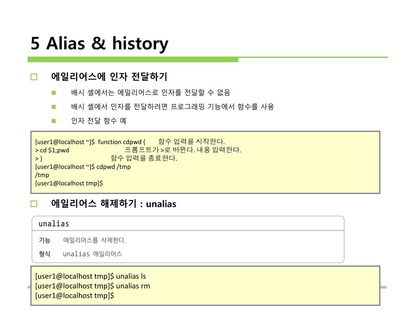
Task: Click bullet line "배시 셸에서는 에일리어스로 인자를 전달할 수 없음"
Action: point(151,93)
